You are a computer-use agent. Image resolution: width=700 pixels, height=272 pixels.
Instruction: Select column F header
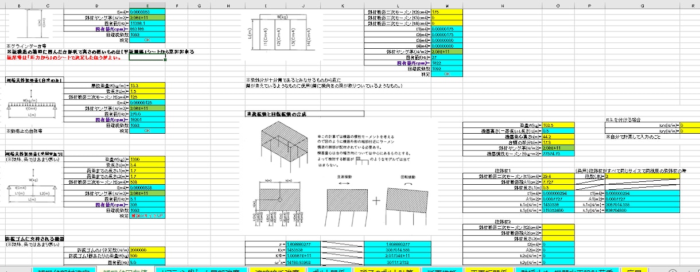point(176,5)
